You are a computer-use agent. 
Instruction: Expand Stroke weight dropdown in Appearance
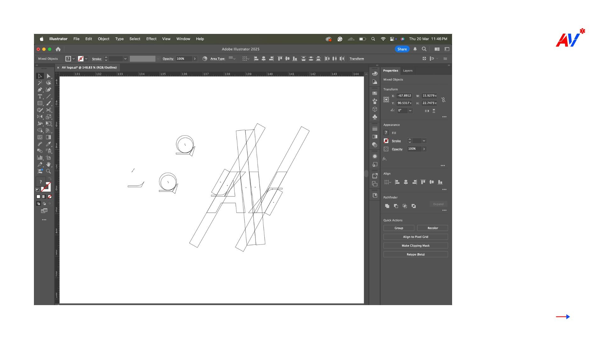point(424,141)
